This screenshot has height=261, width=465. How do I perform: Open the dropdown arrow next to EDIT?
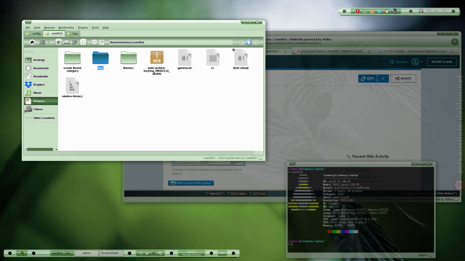pyautogui.click(x=383, y=78)
